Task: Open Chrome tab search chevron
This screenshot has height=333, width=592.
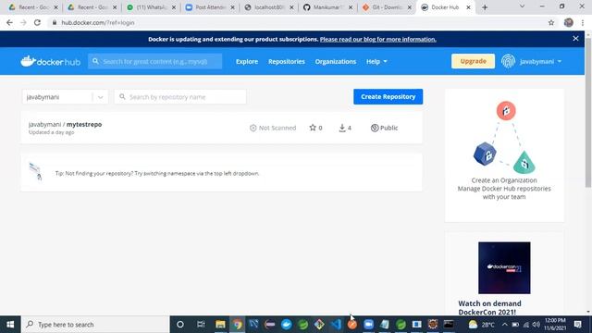Action: coord(522,6)
